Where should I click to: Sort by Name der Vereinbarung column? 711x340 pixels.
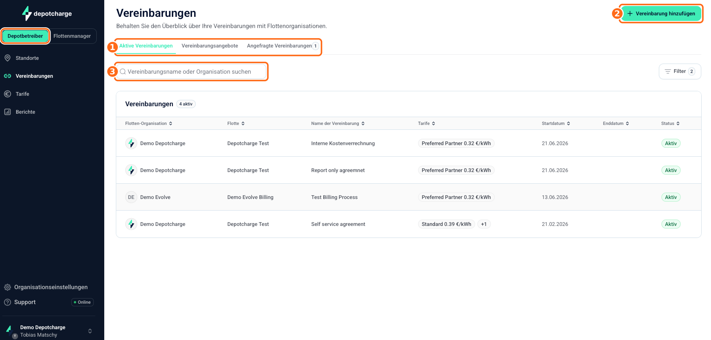point(338,123)
